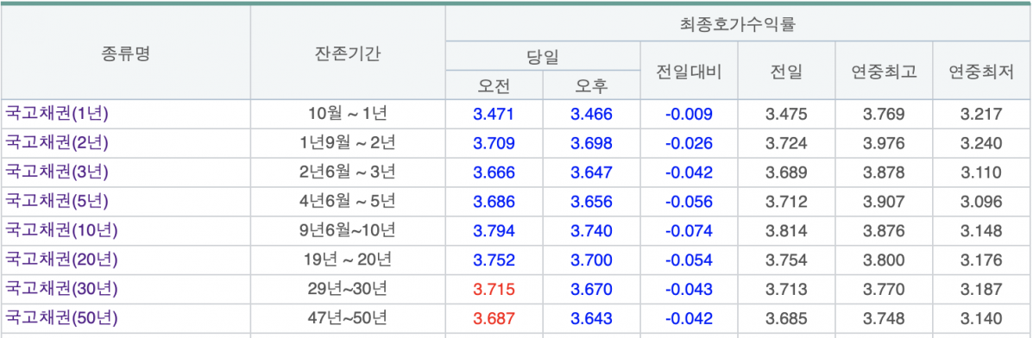Click the 전일대비 column header

click(x=690, y=72)
